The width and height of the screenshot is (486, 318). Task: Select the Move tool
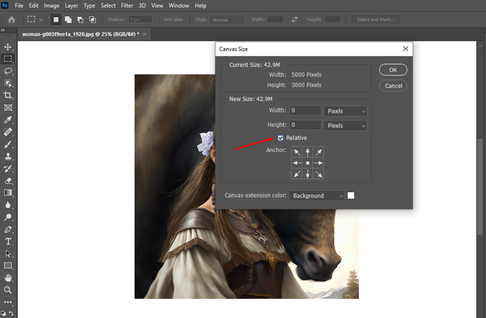click(8, 47)
